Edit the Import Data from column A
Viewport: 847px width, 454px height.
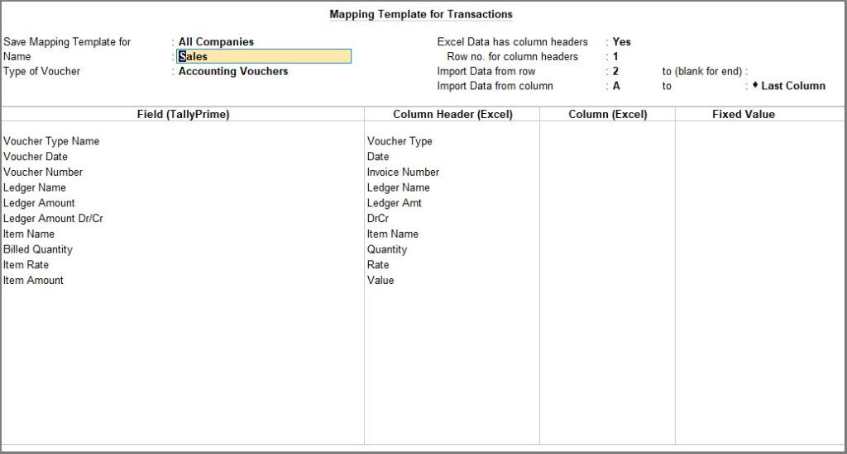pyautogui.click(x=616, y=86)
